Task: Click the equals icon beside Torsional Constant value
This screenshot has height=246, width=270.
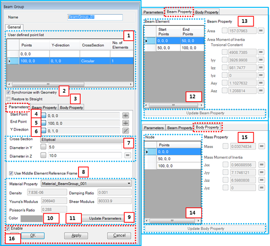Action: tap(261, 52)
